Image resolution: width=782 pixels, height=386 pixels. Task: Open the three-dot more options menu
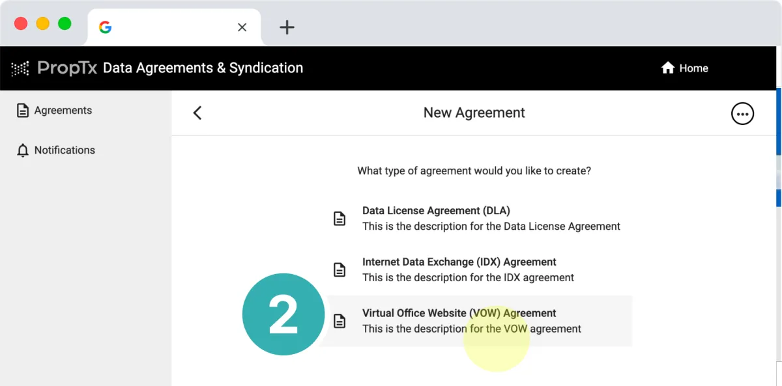click(x=742, y=113)
